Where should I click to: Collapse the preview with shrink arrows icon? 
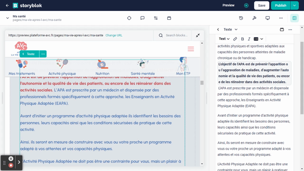click(198, 35)
